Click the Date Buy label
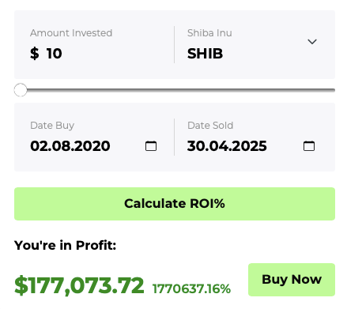347x309 pixels. coord(52,126)
